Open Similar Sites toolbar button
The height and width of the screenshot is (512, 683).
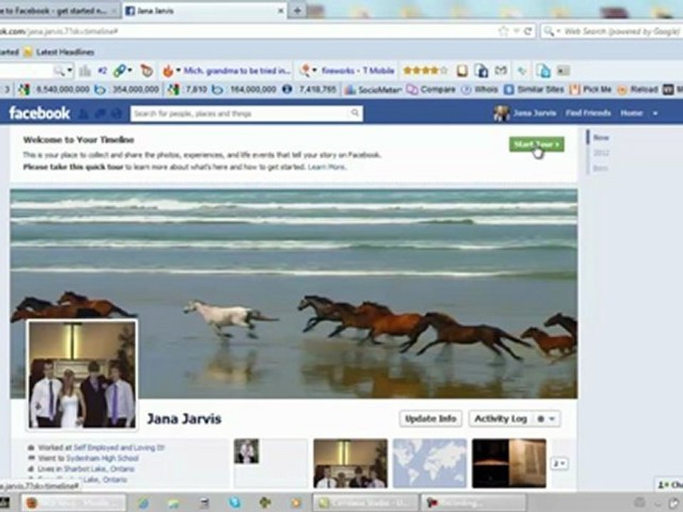(534, 90)
